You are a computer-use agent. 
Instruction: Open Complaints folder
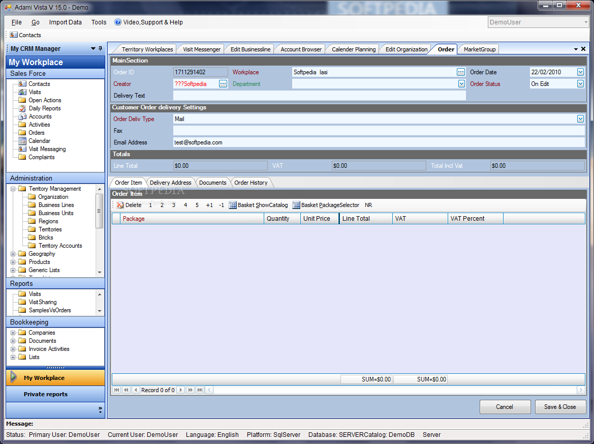point(41,157)
